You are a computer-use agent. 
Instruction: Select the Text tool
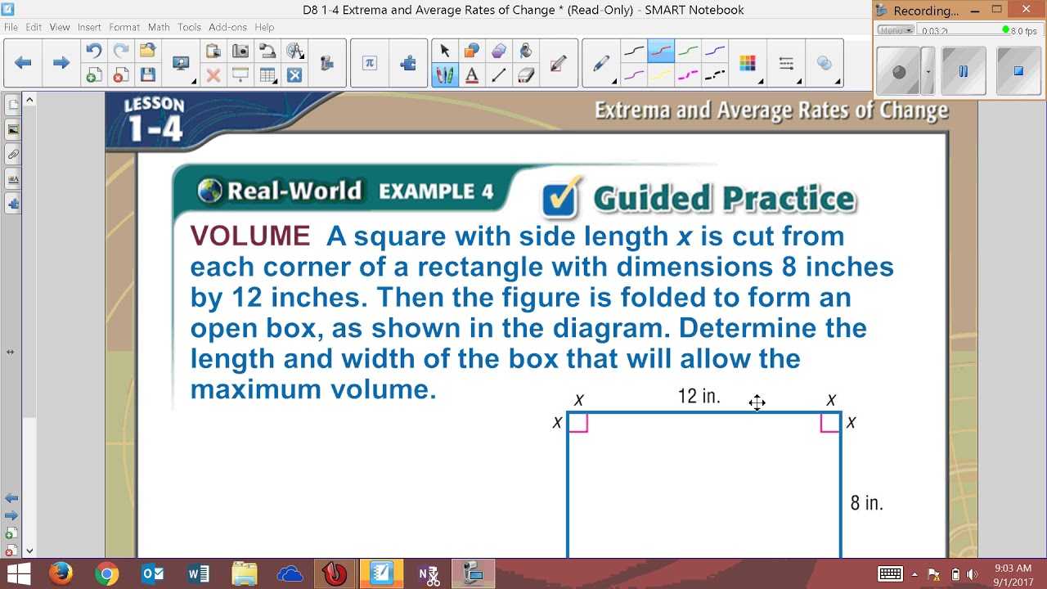click(472, 75)
